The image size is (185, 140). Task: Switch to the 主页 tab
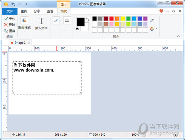click(x=24, y=11)
